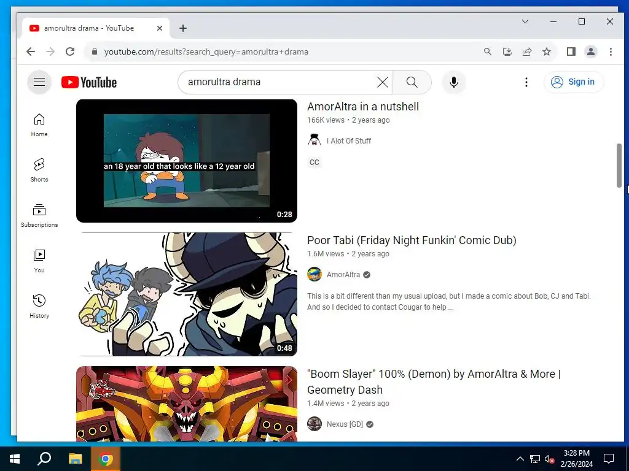Click the Nexus [GD] channel avatar
This screenshot has width=629, height=471.
(314, 424)
